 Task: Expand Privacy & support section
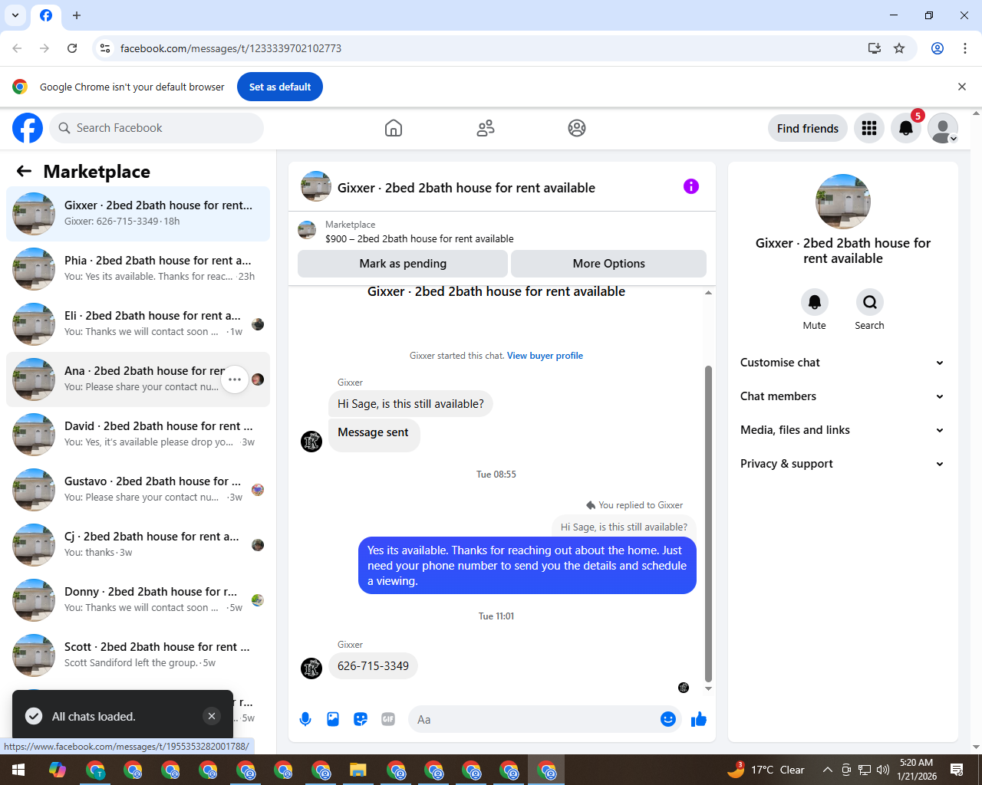(x=842, y=464)
